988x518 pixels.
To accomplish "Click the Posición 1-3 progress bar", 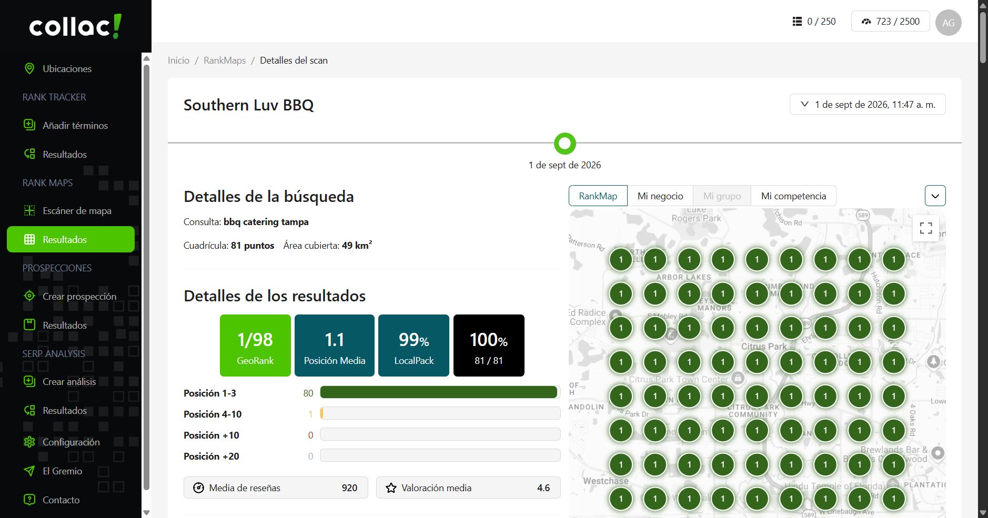I will 440,392.
